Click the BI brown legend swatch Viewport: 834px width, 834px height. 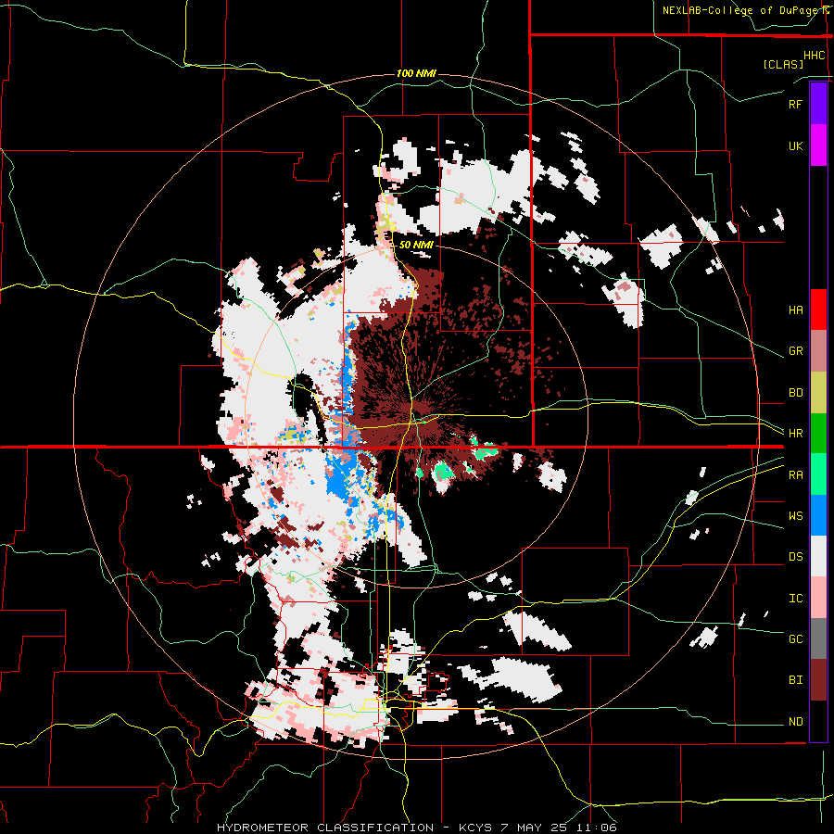coord(818,680)
